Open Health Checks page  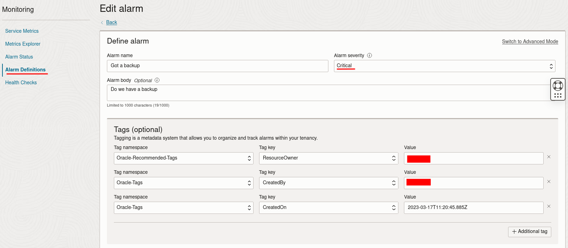(21, 83)
